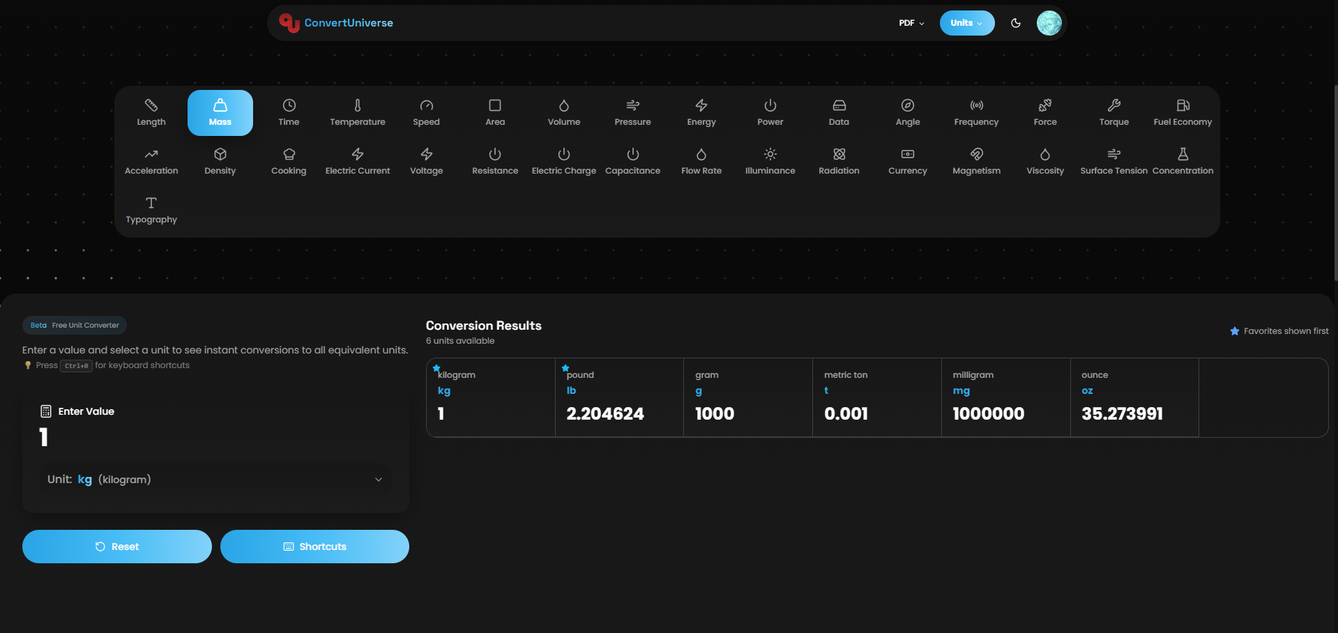This screenshot has height=633, width=1338.
Task: Select the Resistance category
Action: click(495, 161)
